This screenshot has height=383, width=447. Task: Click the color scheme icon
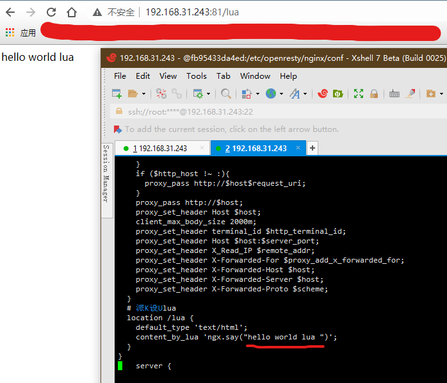pyautogui.click(x=247, y=94)
